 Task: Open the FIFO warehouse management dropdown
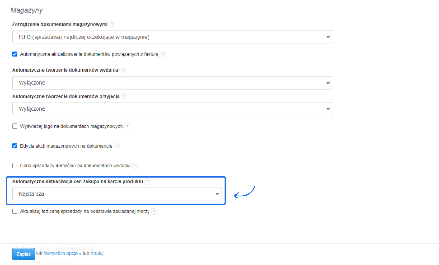172,37
